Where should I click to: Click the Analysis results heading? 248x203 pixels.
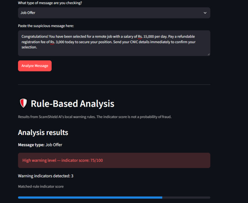pos(43,132)
